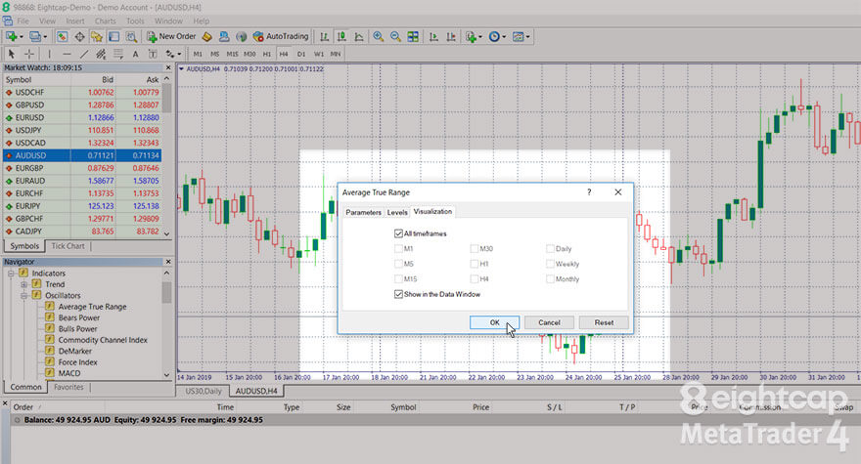Open the Profiles toolbar icon
Screen dimensions: 861x464
[34, 37]
